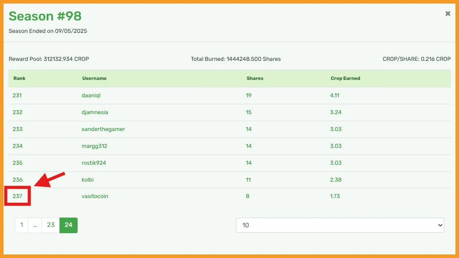
Task: Click the Crop Earned column header
Action: coord(345,78)
